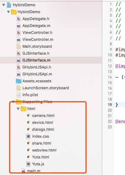The height and width of the screenshot is (175, 125).
Task: Open GJSInterface.h in the navigator
Action: coord(36,53)
